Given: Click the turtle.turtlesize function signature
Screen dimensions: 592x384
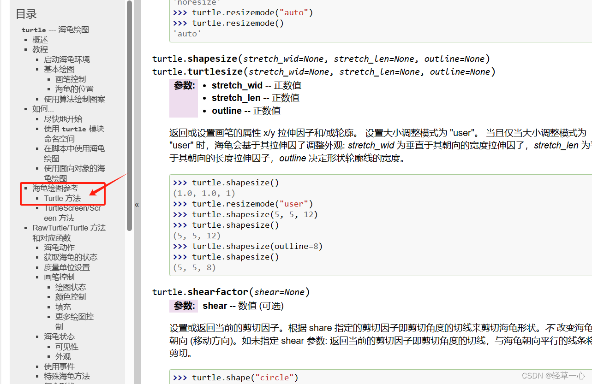Looking at the screenshot, I should (x=323, y=71).
